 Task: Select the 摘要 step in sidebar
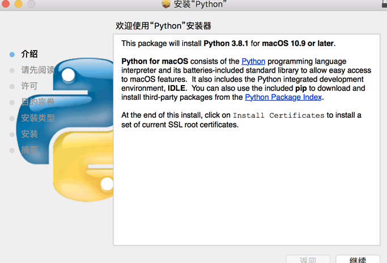click(x=29, y=150)
